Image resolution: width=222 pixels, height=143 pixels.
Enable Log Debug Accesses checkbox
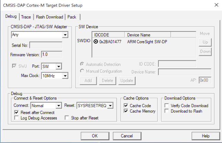17,118
